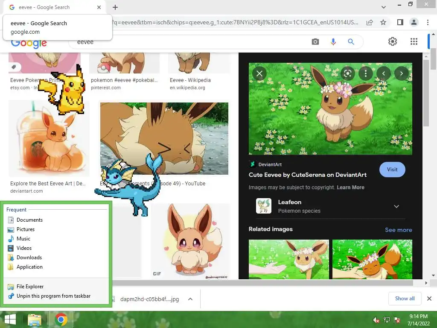Viewport: 437px width, 328px height.
Task: Open Google quick settings gear
Action: [x=393, y=41]
